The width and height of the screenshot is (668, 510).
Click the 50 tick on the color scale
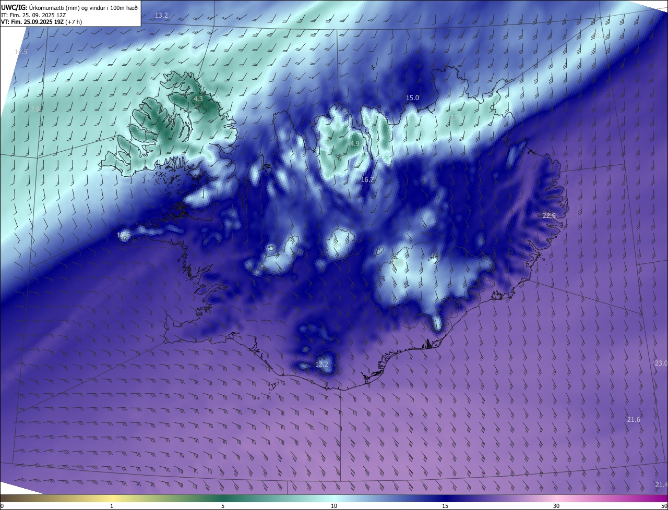(x=664, y=506)
